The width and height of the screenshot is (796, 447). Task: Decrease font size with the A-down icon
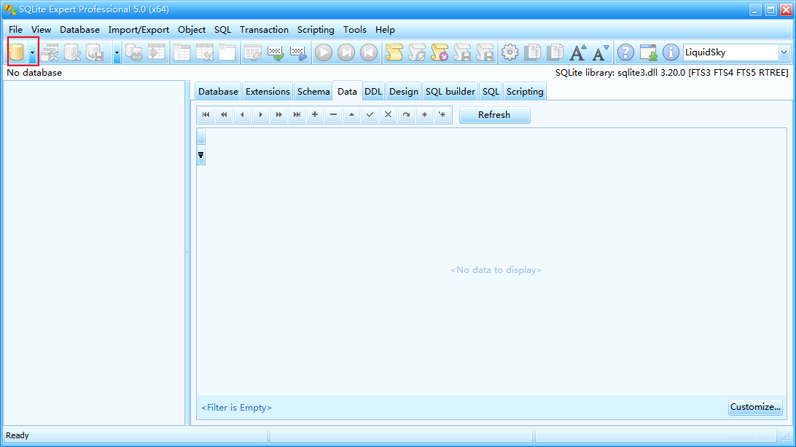pyautogui.click(x=601, y=52)
